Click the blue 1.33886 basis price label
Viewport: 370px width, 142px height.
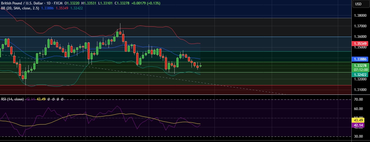point(361,59)
